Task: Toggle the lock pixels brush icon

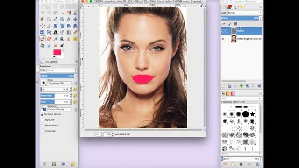Action: pos(229,24)
